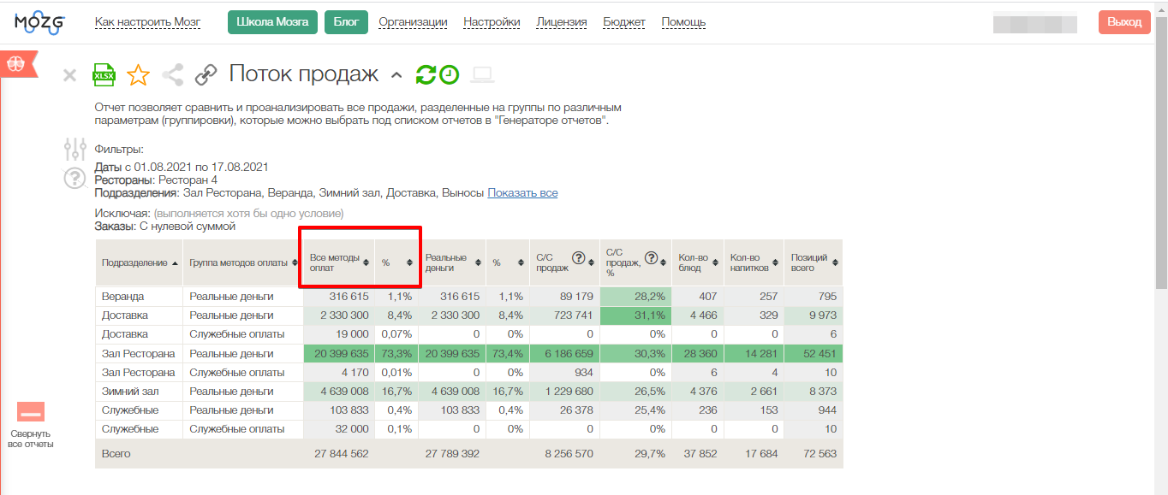Open scheduling via green clock icon
The width and height of the screenshot is (1168, 495).
coord(450,75)
